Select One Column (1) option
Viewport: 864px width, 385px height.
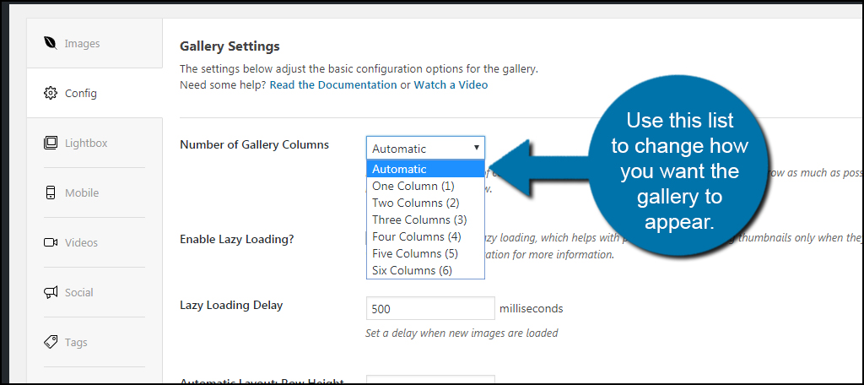click(x=425, y=186)
